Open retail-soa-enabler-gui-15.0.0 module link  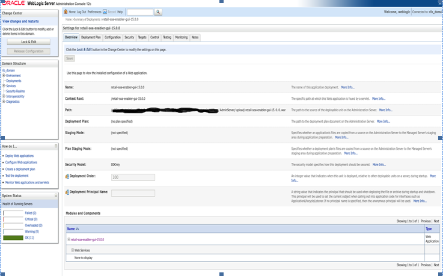pyautogui.click(x=87, y=239)
